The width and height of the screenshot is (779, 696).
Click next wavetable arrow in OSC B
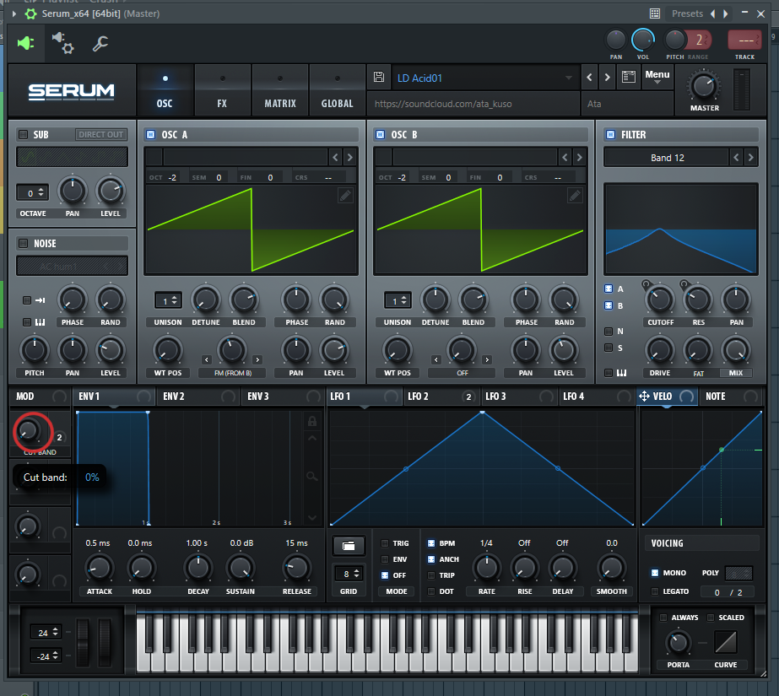coord(579,158)
